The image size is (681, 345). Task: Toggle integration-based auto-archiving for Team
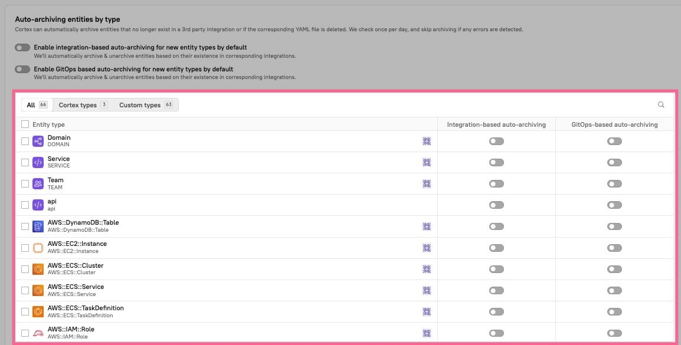[496, 183]
